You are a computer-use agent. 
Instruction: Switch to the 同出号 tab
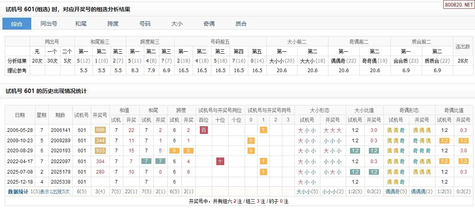click(x=49, y=24)
